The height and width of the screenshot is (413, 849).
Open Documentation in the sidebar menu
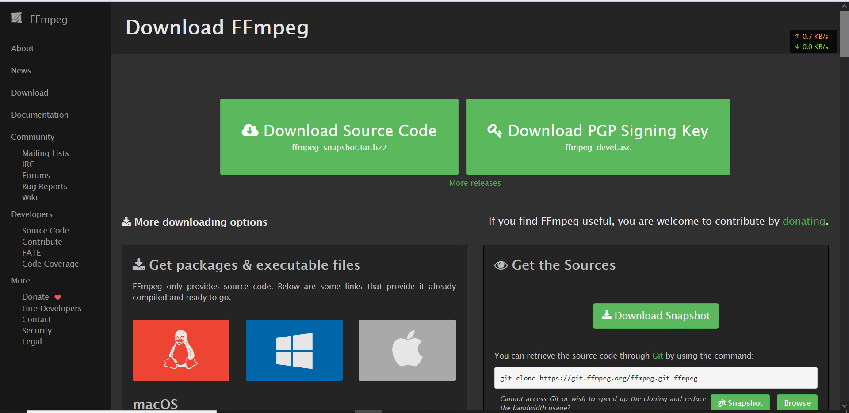tap(40, 115)
